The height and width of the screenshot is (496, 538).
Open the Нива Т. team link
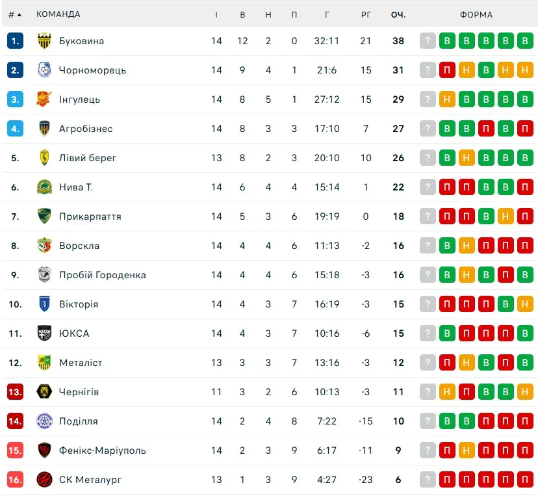[x=76, y=187]
